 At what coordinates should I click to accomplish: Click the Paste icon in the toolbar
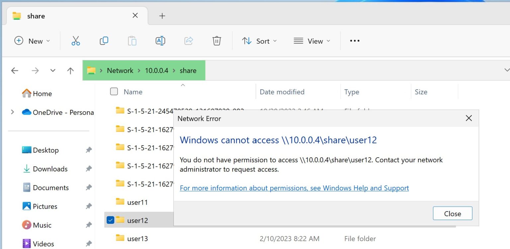pos(132,40)
